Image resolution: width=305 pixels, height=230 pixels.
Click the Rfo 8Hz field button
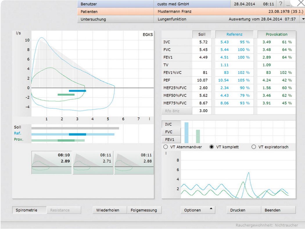[177, 111]
